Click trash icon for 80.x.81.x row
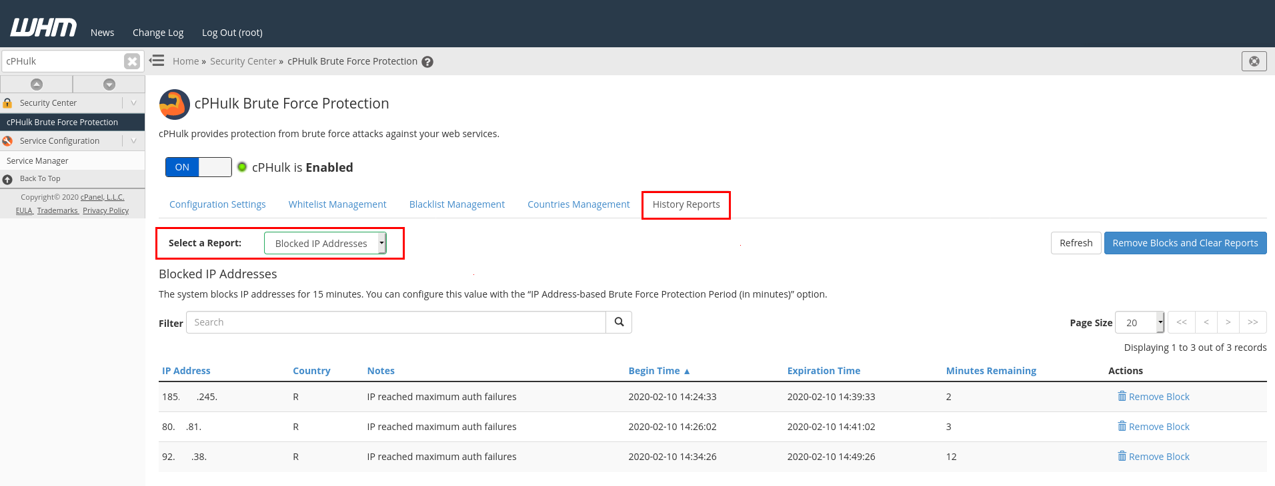This screenshot has height=486, width=1275. point(1122,426)
